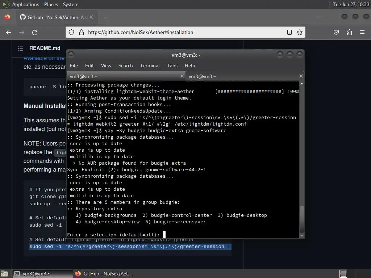371x278 pixels.
Task: Toggle reader view icon in address bar
Action: click(289, 32)
